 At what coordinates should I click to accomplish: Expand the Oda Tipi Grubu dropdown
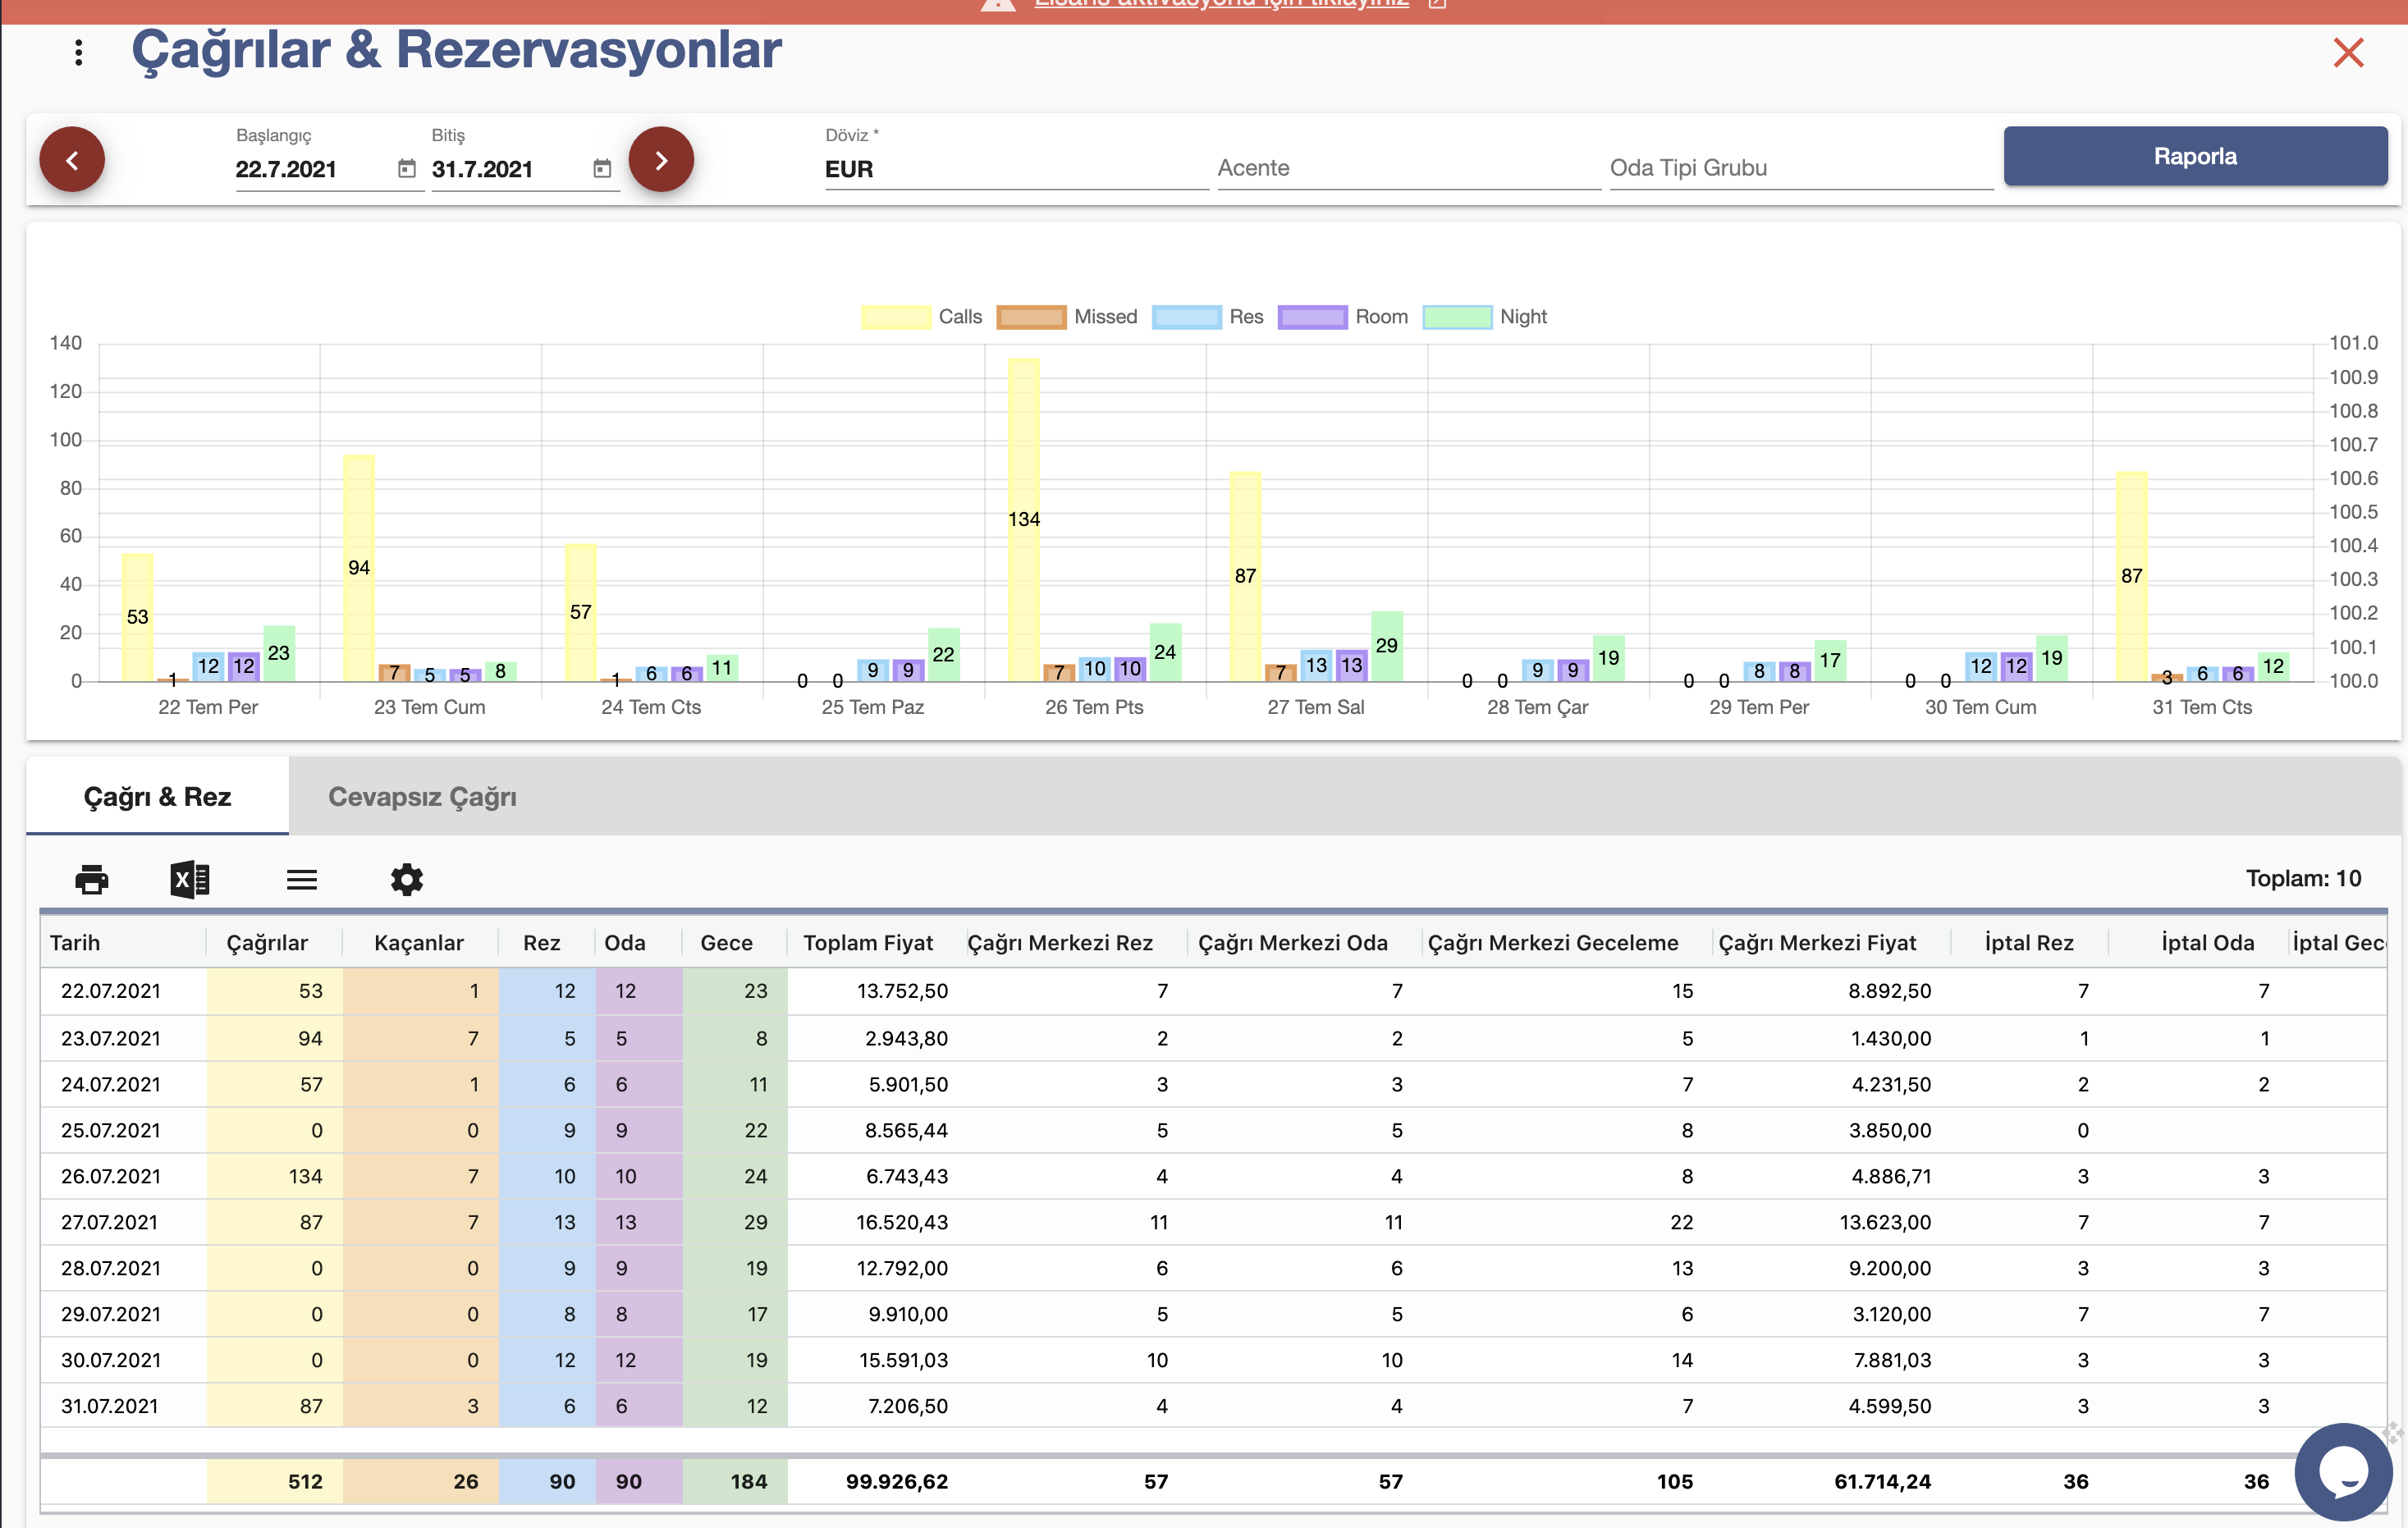(1801, 168)
